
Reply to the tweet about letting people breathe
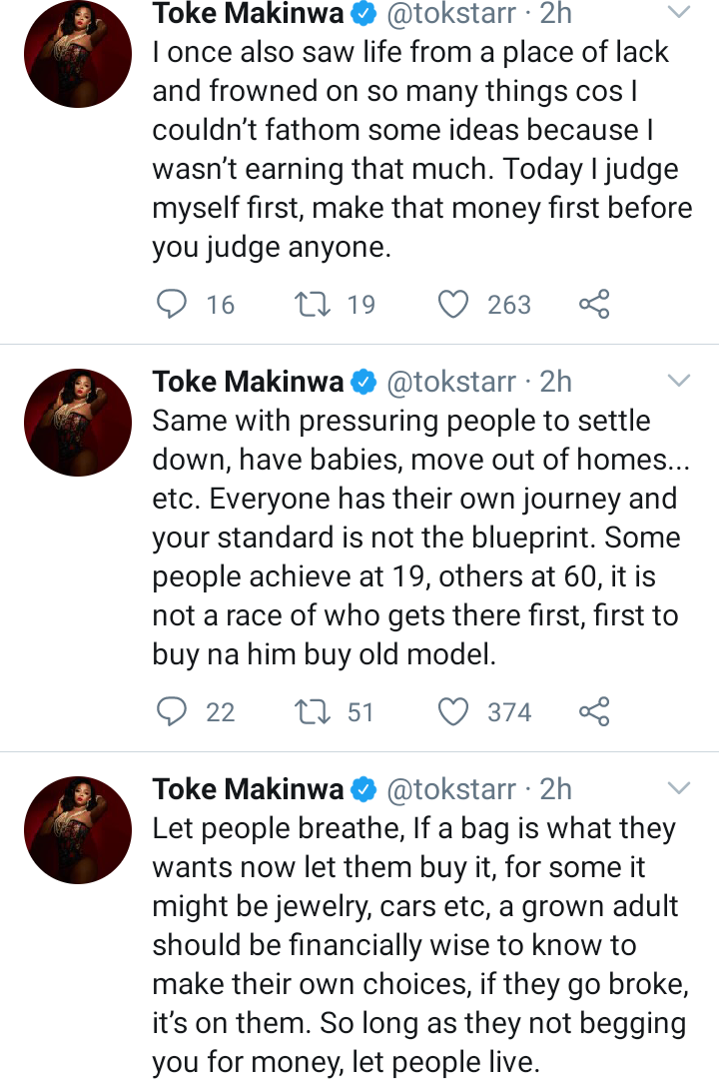[x=170, y=1074]
